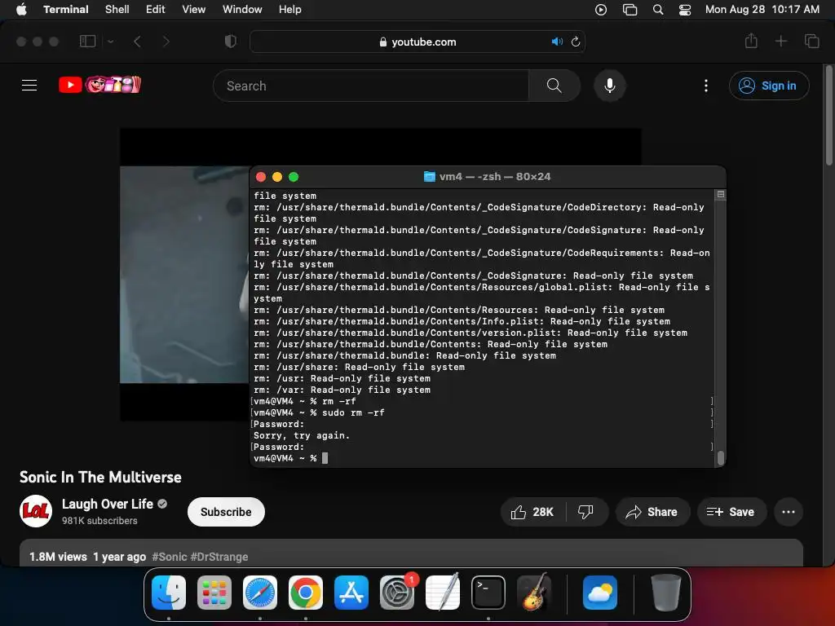Open the Laugh Over Life channel avatar
This screenshot has width=835, height=626.
(x=36, y=512)
